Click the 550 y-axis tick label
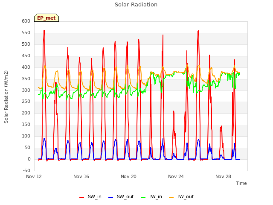 26,32
